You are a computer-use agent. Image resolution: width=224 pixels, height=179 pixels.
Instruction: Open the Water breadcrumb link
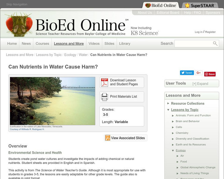click(83, 55)
